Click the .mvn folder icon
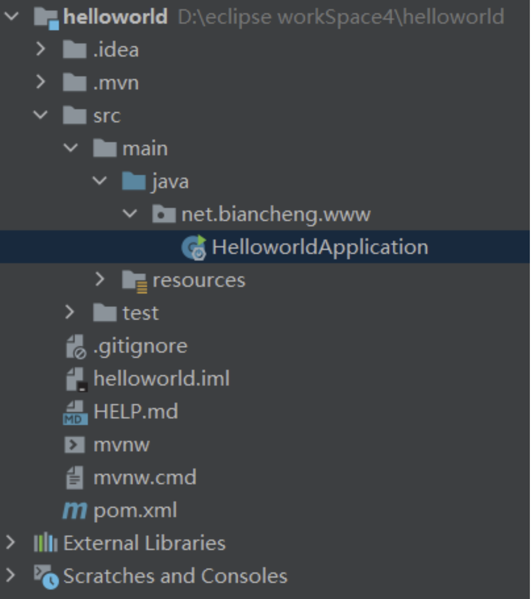The width and height of the screenshot is (532, 599). pyautogui.click(x=75, y=83)
